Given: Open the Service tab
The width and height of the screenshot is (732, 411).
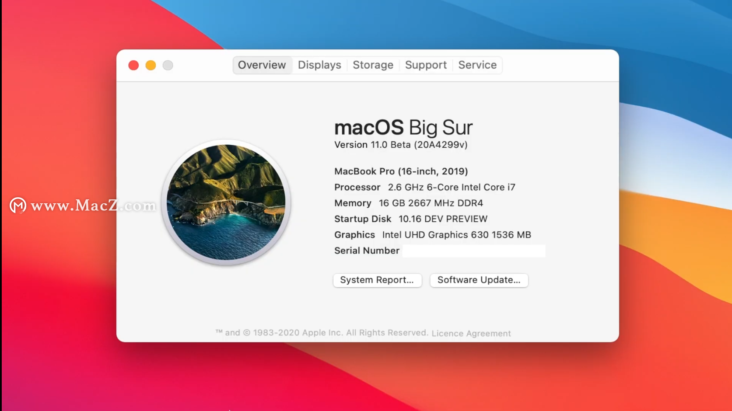Looking at the screenshot, I should tap(477, 65).
